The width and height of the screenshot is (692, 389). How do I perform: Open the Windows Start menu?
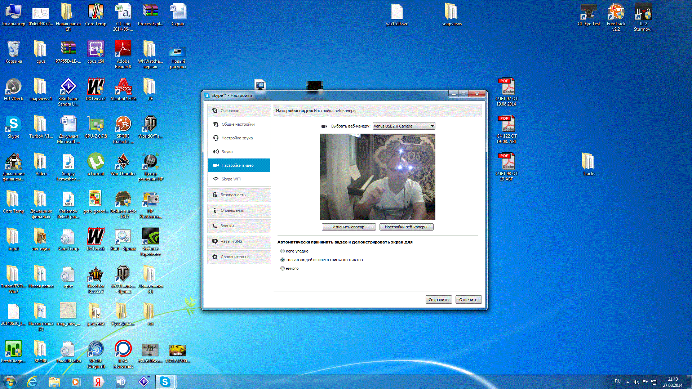(10, 382)
